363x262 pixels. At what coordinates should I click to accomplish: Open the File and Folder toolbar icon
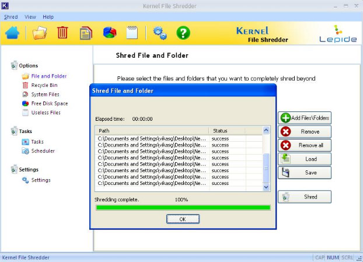point(40,33)
